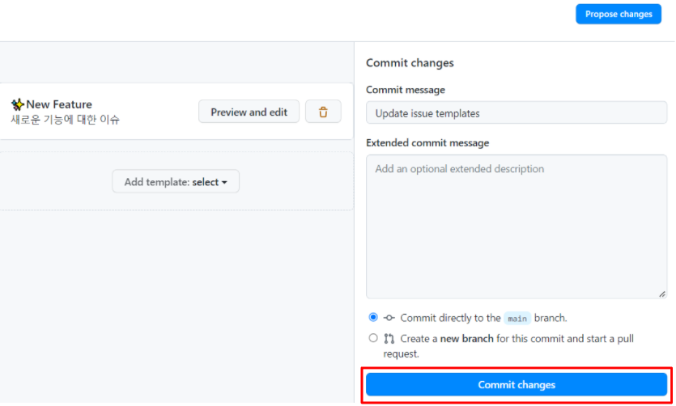Click the pull request icon beside new branch
This screenshot has height=406, width=676.
389,339
